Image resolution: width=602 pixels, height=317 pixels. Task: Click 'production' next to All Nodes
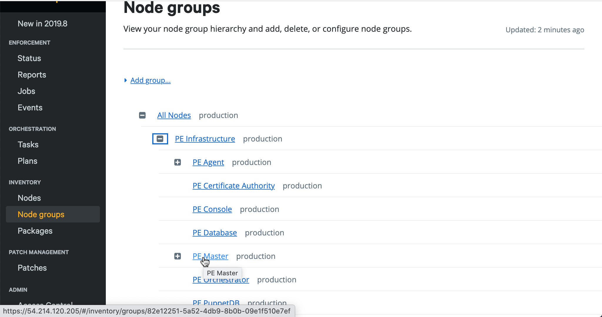click(218, 115)
